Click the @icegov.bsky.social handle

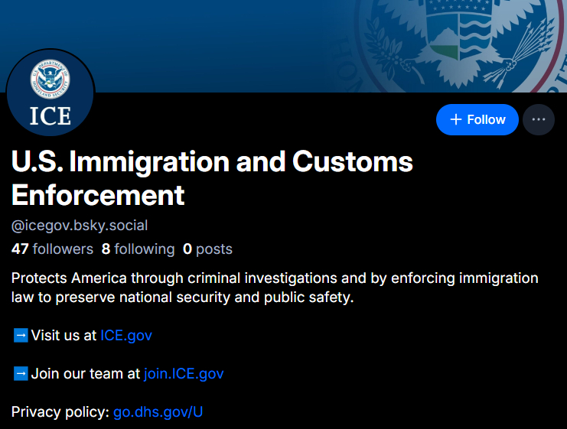(80, 226)
